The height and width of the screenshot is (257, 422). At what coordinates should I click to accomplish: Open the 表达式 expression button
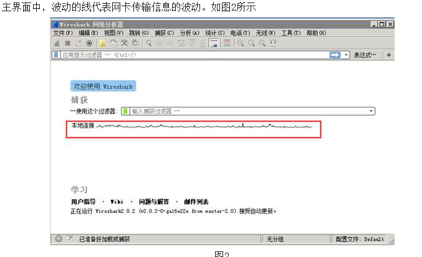click(365, 55)
